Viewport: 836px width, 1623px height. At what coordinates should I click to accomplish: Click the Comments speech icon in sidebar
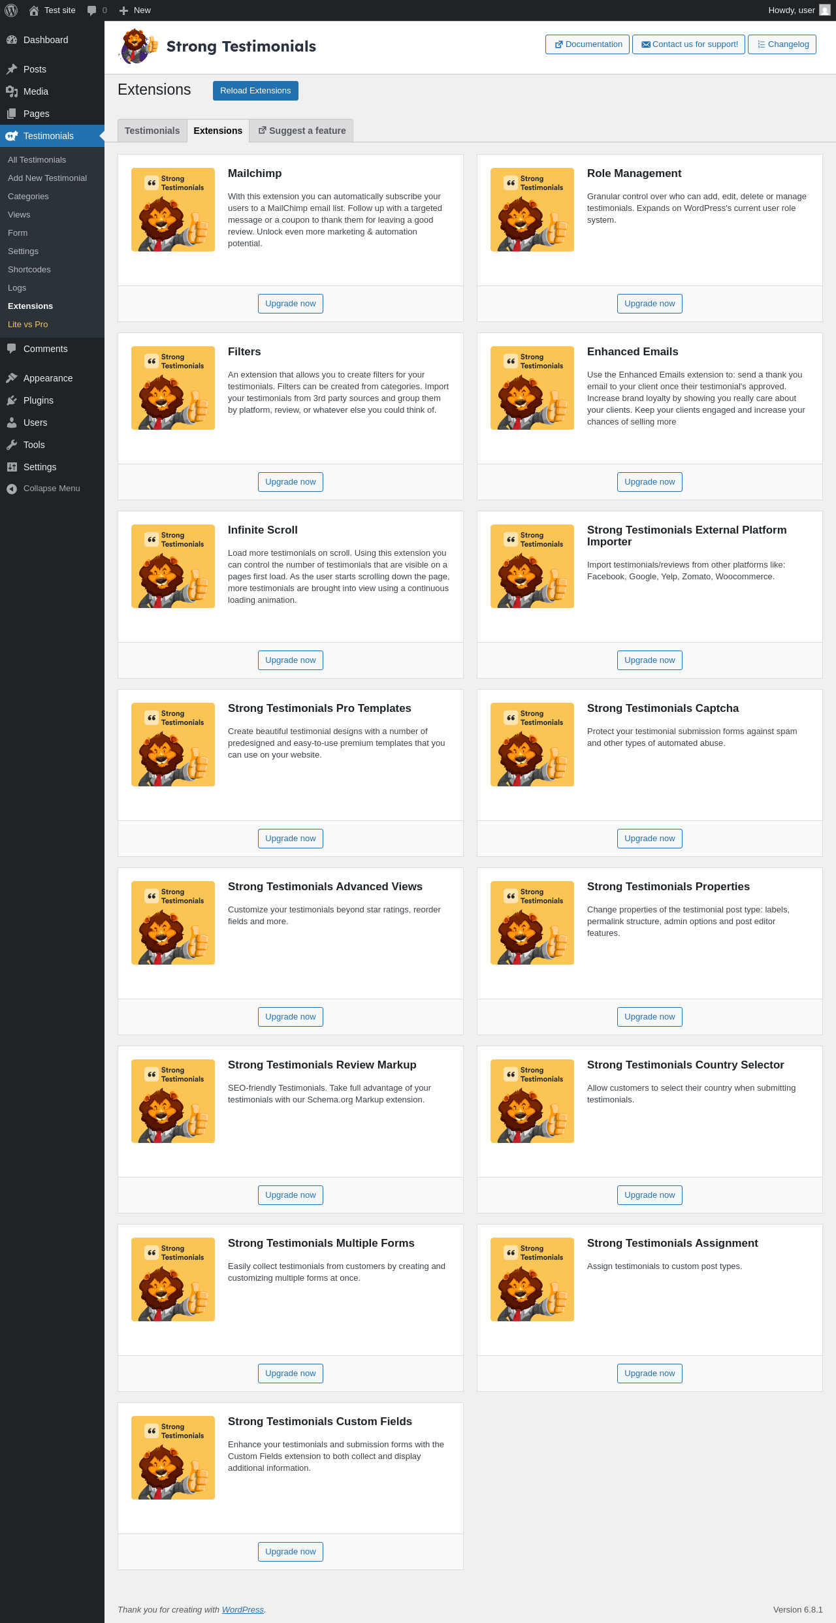click(x=12, y=349)
